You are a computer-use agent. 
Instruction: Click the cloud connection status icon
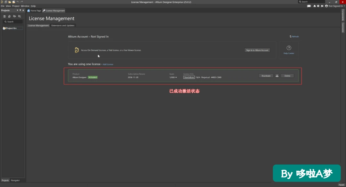[322, 6]
